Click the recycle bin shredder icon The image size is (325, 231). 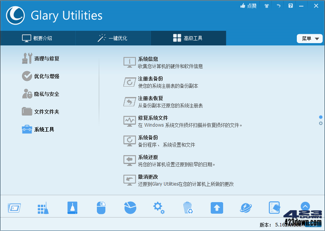click(188, 208)
